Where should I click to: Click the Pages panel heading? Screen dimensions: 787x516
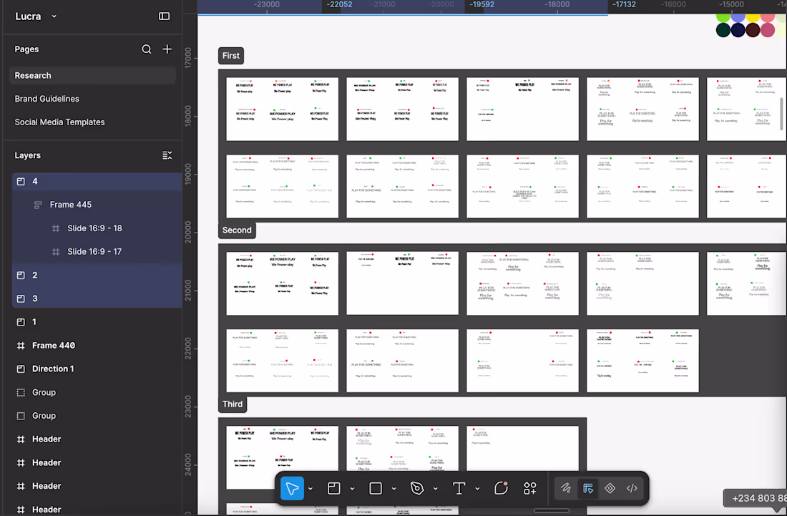point(26,49)
